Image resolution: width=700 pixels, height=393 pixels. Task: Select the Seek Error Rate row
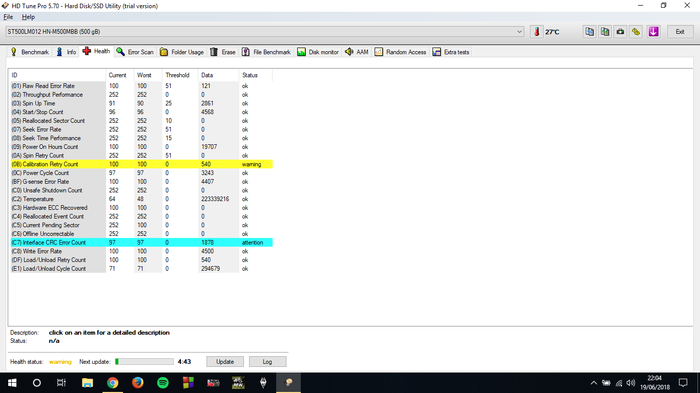(x=141, y=129)
